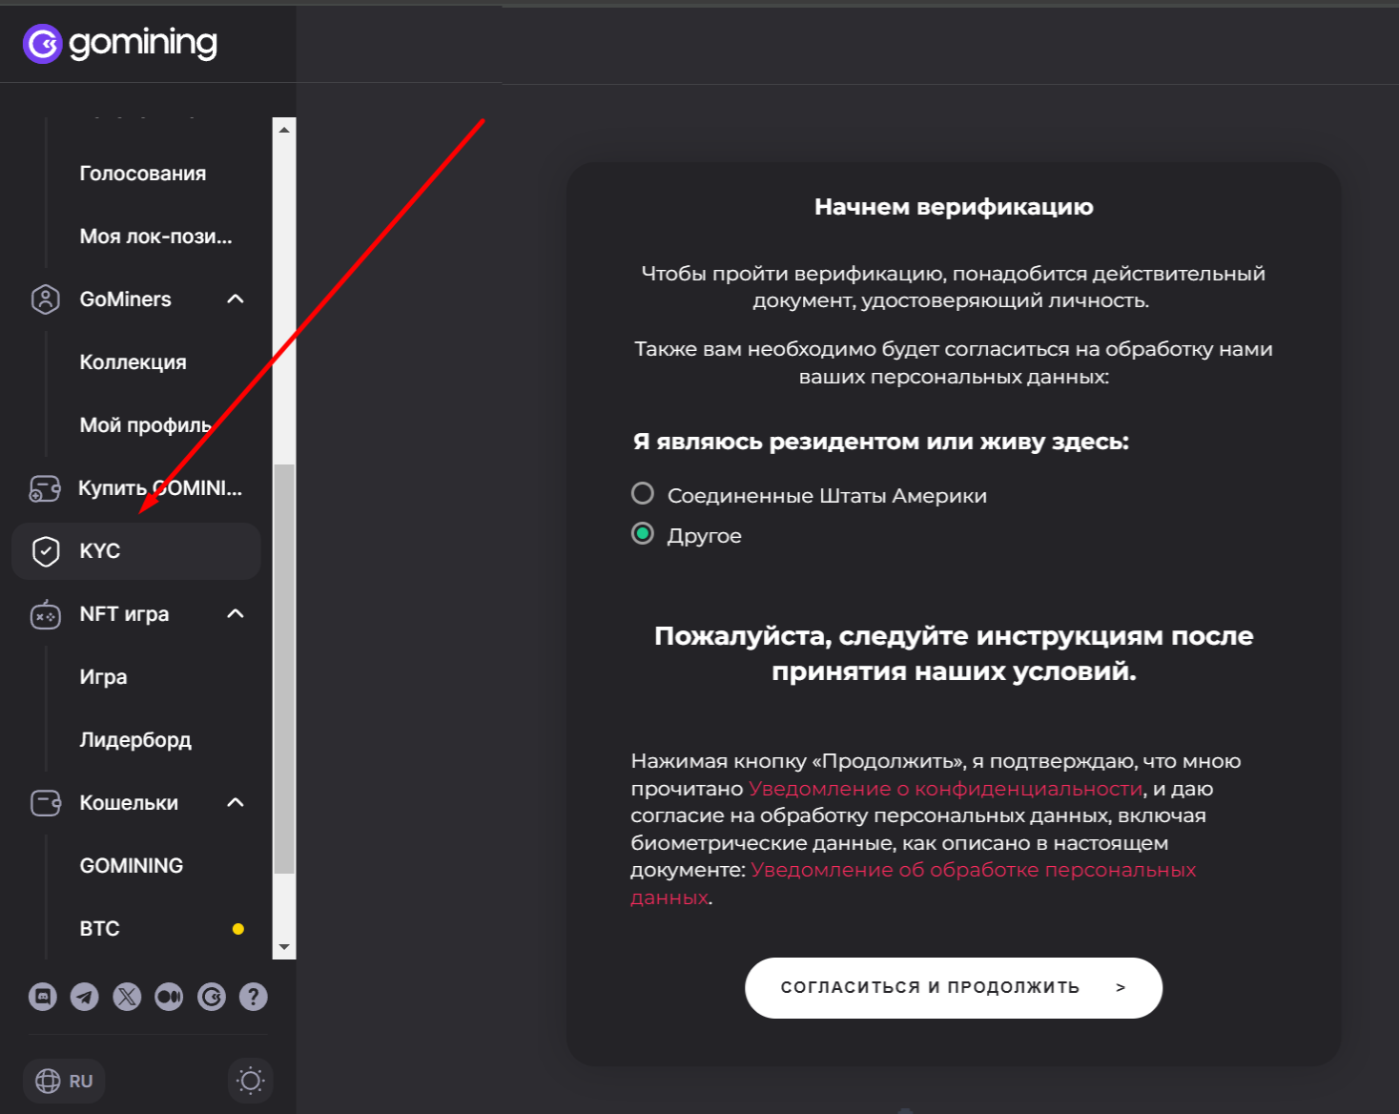The height and width of the screenshot is (1114, 1399).
Task: Click the GoMining logo
Action: pyautogui.click(x=118, y=43)
